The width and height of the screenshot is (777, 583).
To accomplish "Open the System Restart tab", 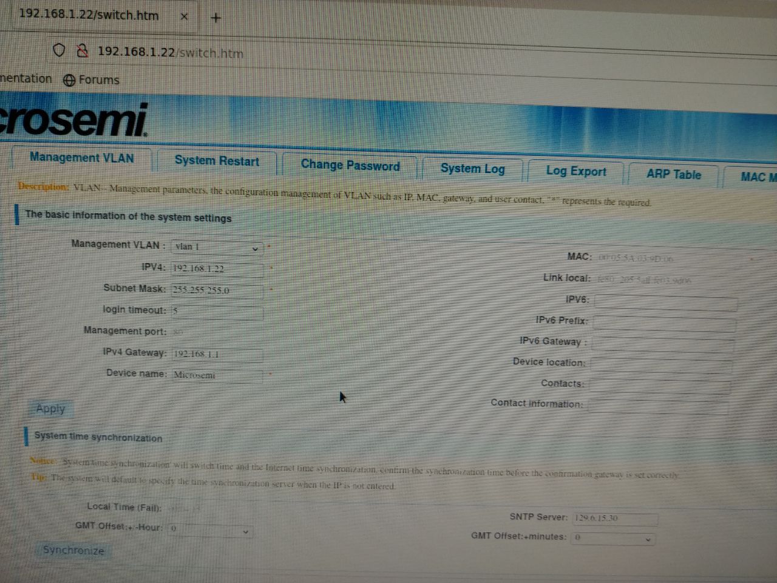I will (x=217, y=161).
